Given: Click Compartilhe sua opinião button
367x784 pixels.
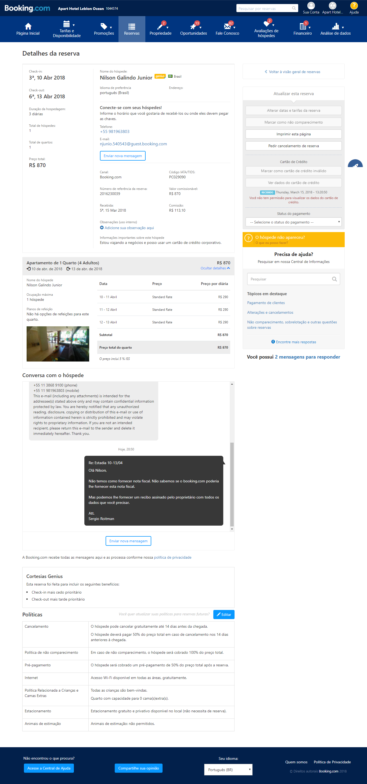Looking at the screenshot, I should point(139,768).
